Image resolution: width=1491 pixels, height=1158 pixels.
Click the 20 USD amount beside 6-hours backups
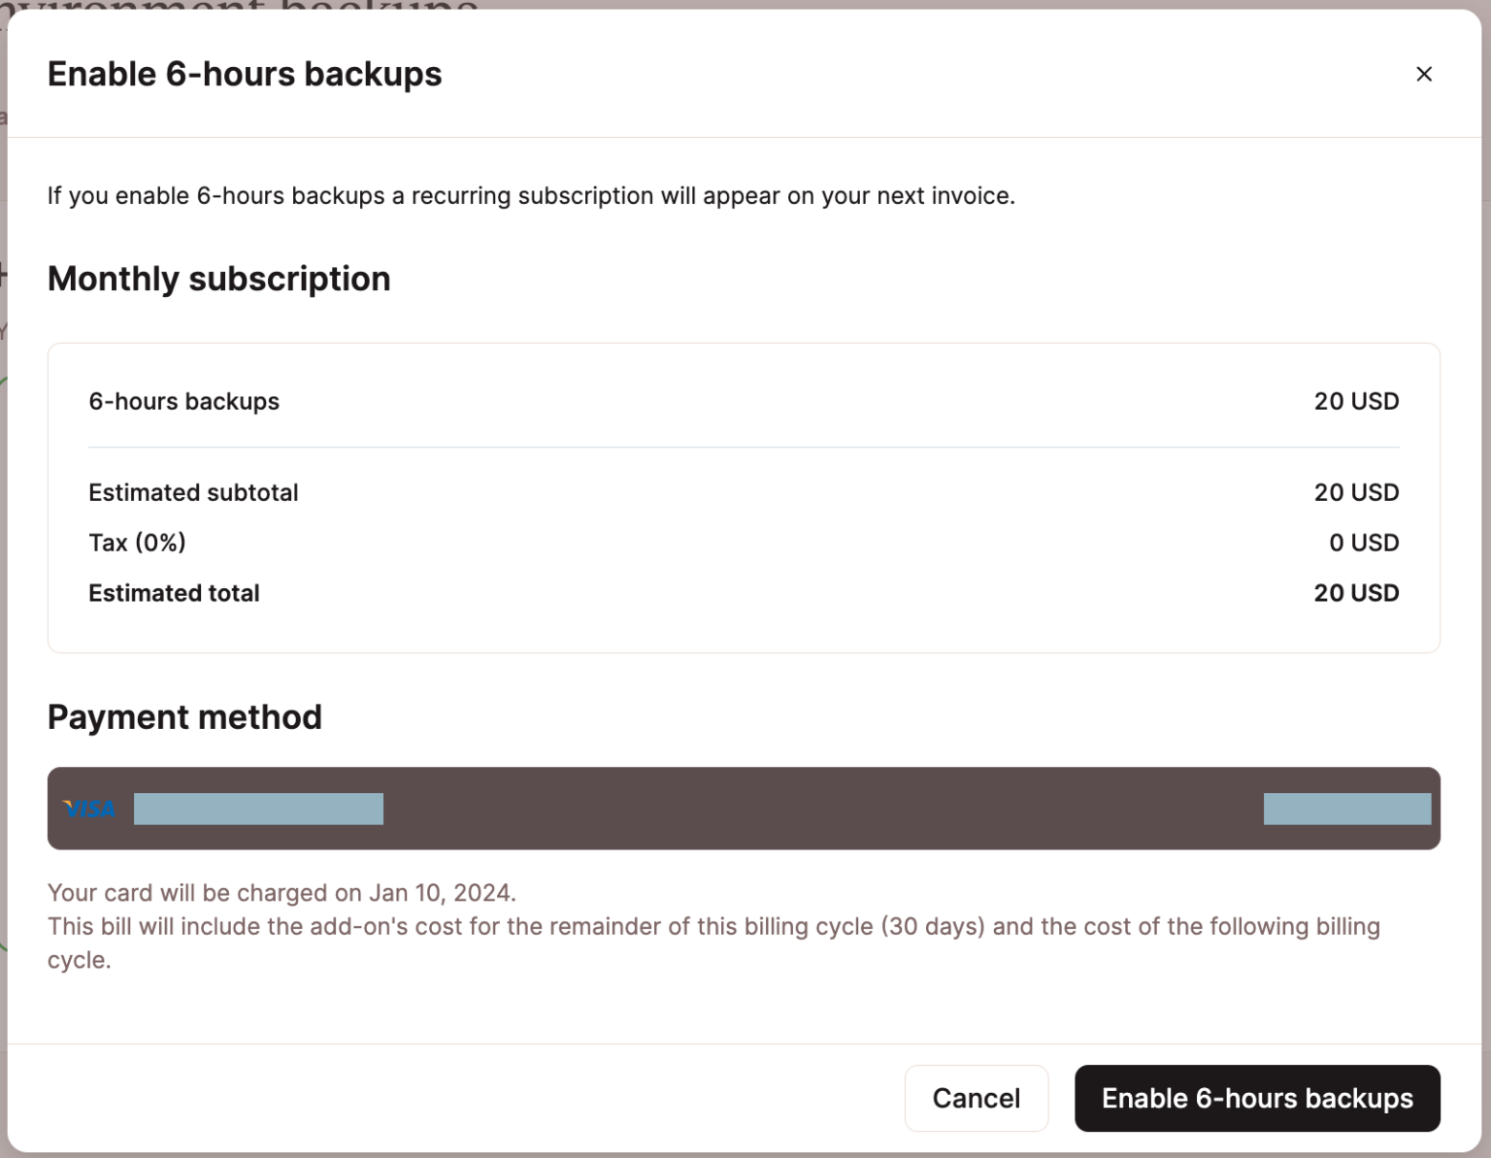pyautogui.click(x=1356, y=401)
